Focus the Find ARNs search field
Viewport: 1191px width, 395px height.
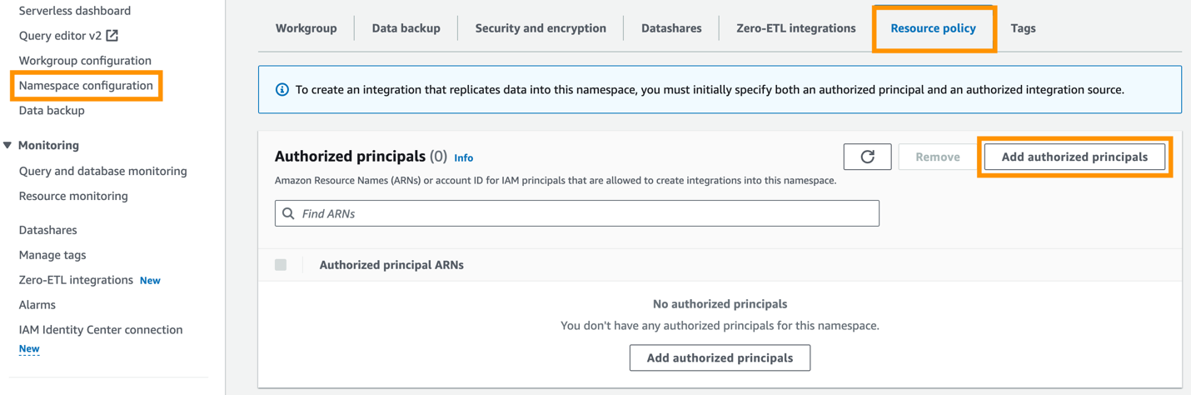[x=583, y=214]
